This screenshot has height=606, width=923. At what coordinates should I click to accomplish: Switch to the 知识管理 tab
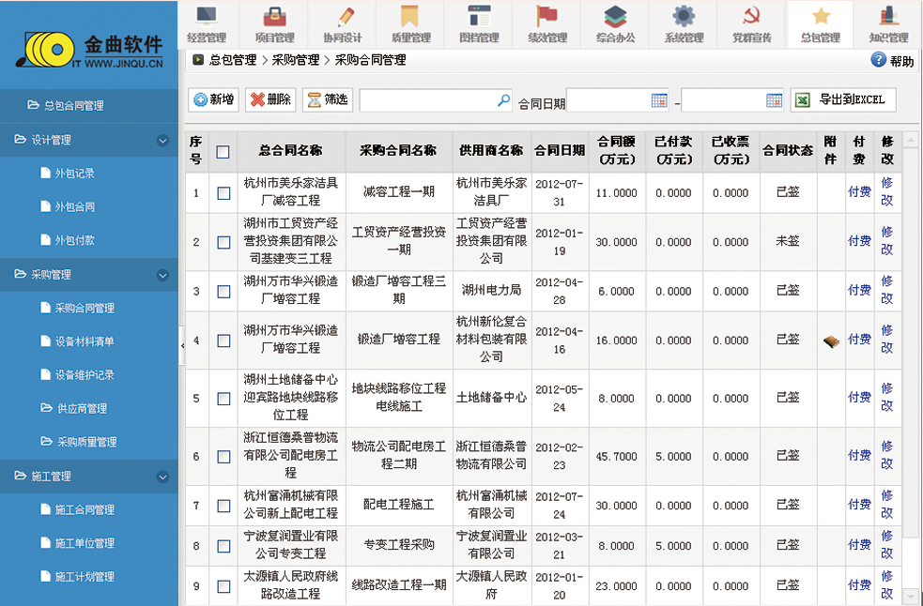(887, 24)
